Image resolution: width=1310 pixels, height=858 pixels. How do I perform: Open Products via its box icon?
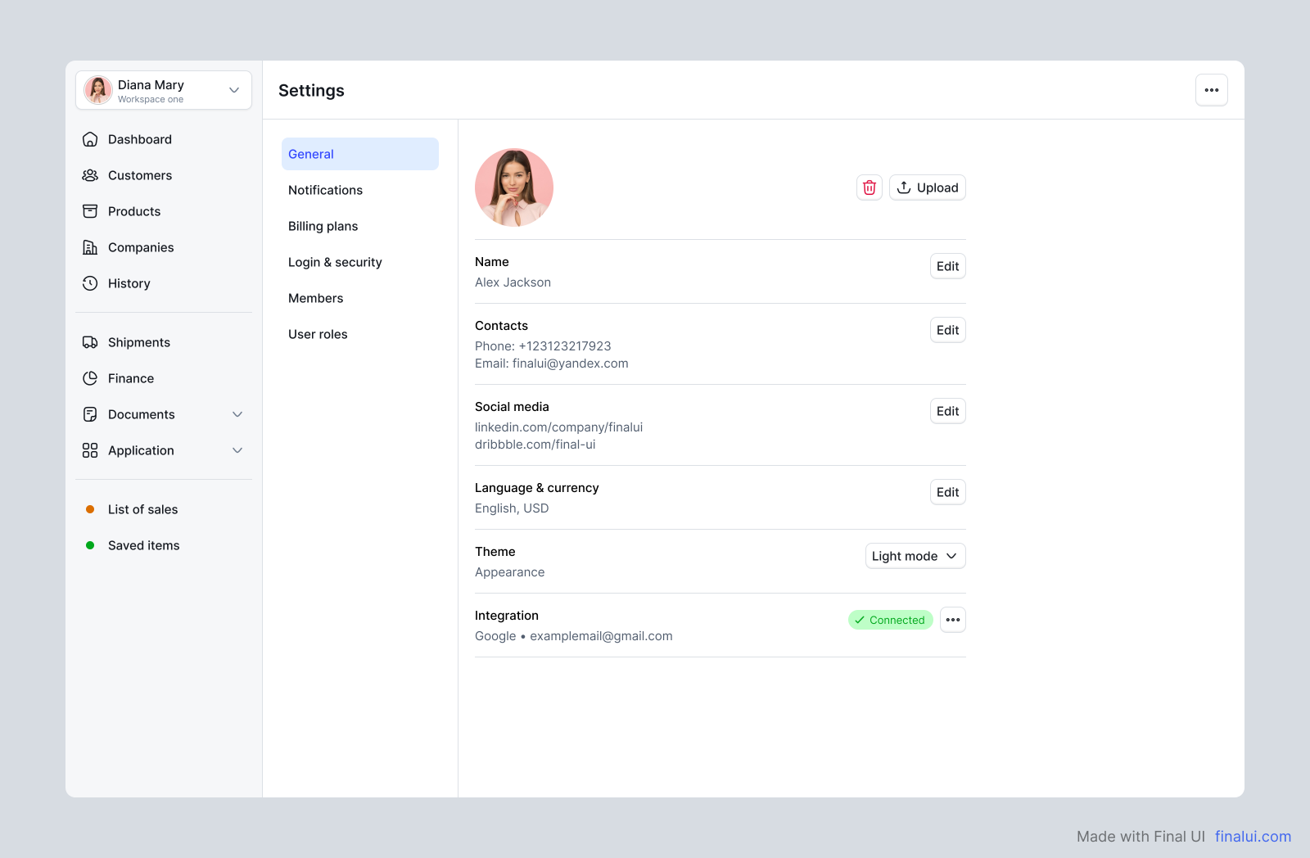[x=90, y=211]
